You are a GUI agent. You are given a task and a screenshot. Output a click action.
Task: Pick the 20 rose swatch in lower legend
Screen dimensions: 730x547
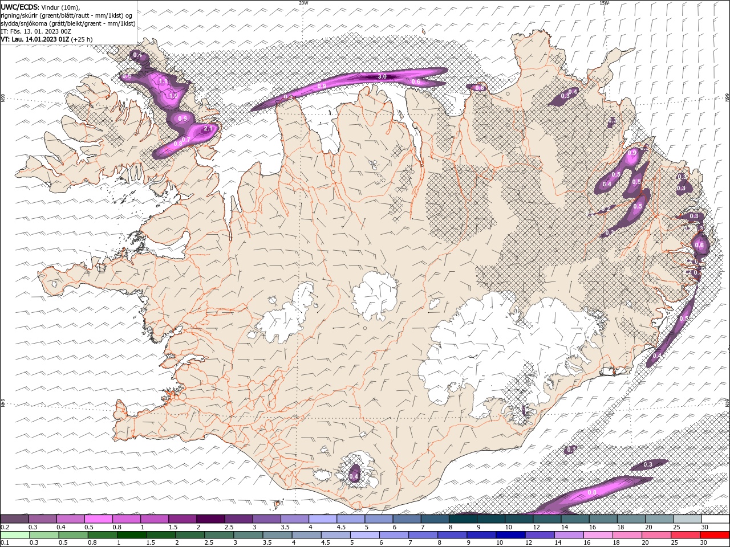point(656,535)
